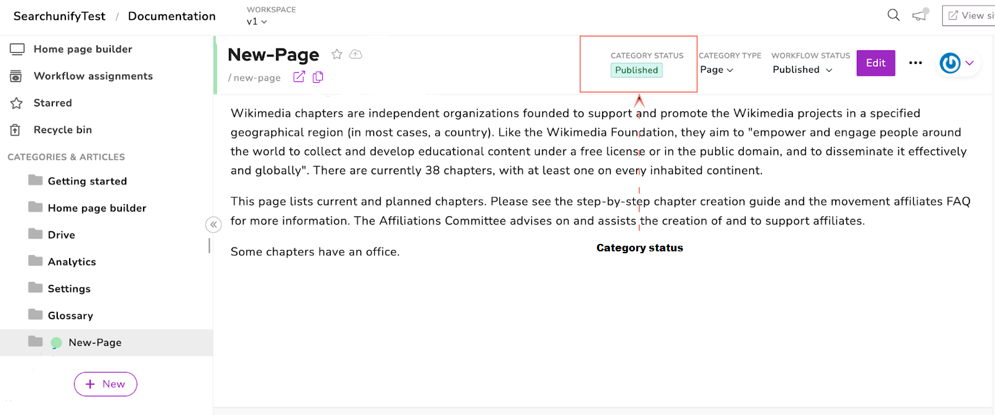Collapse the left sidebar panel
Image resolution: width=995 pixels, height=415 pixels.
(213, 225)
